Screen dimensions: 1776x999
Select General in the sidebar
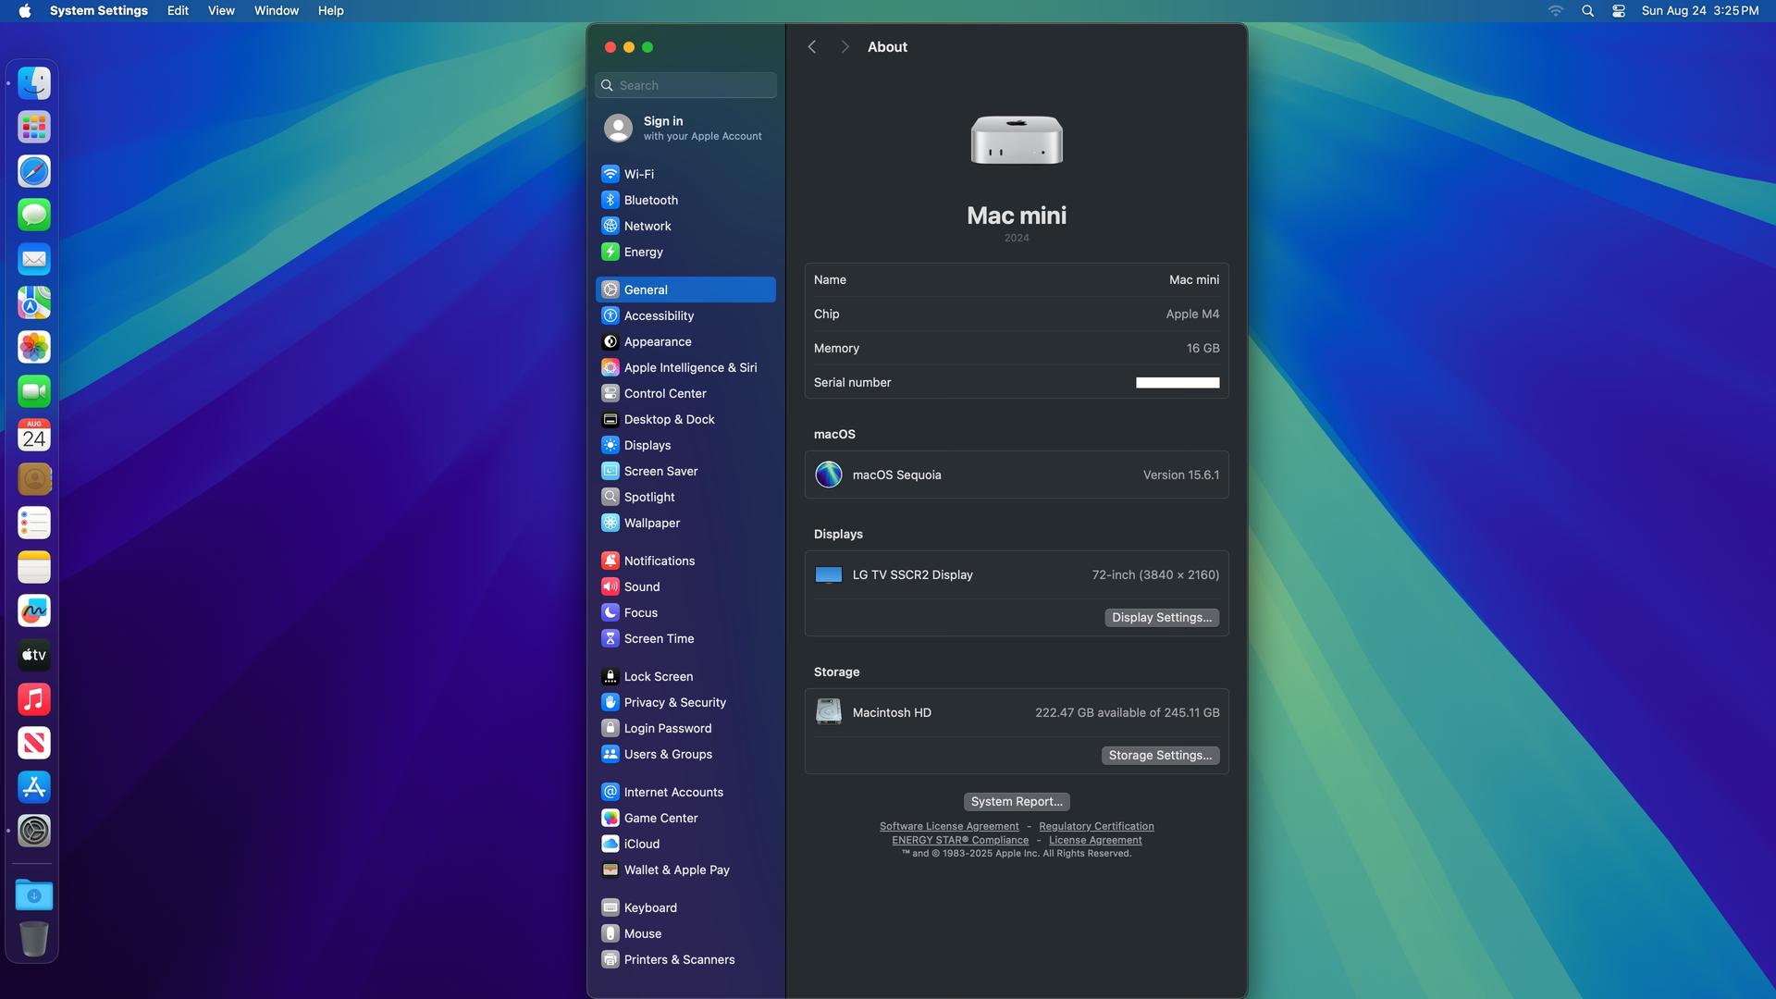(x=685, y=290)
